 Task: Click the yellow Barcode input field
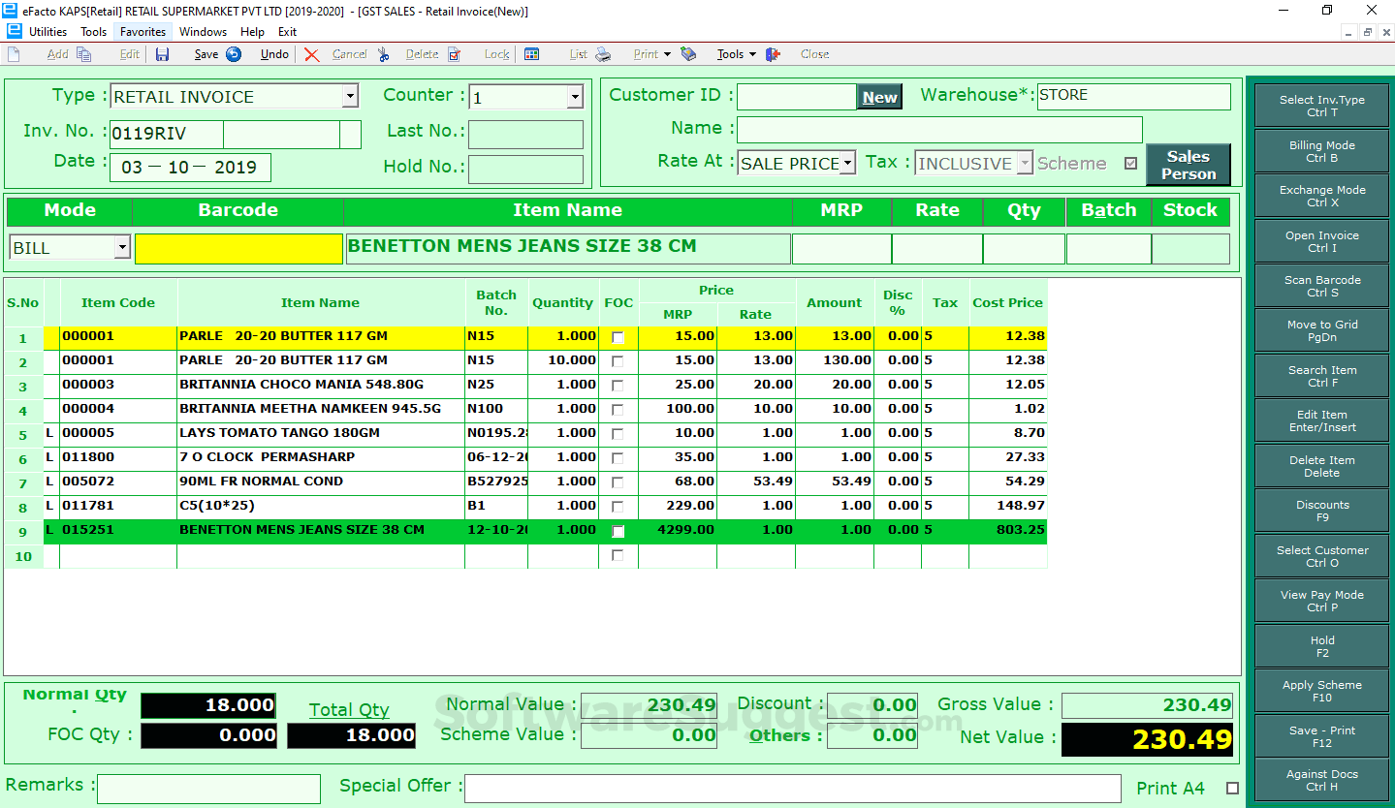(238, 248)
